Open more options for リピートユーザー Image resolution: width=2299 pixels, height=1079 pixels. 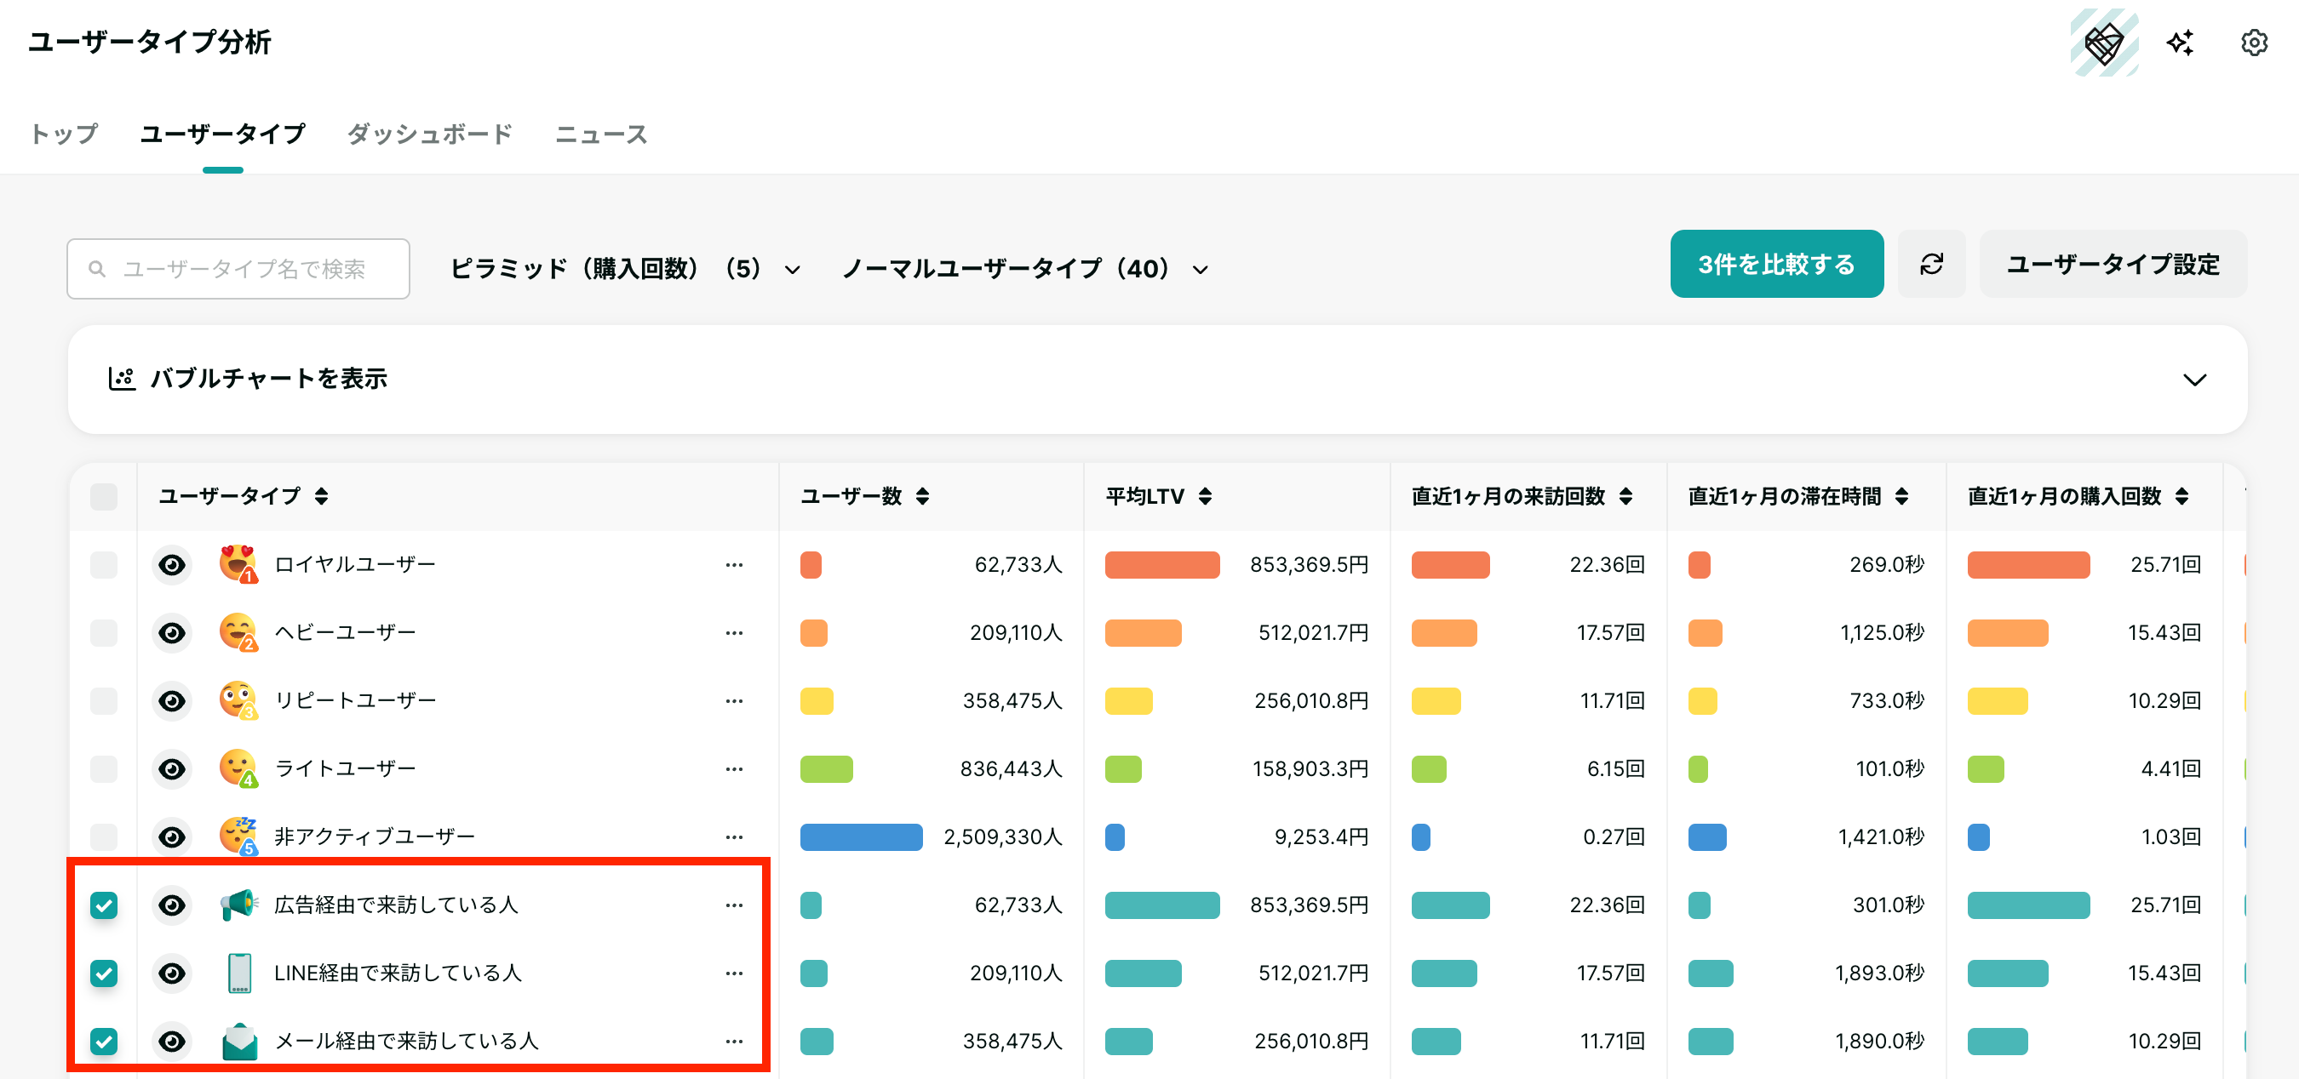(734, 700)
